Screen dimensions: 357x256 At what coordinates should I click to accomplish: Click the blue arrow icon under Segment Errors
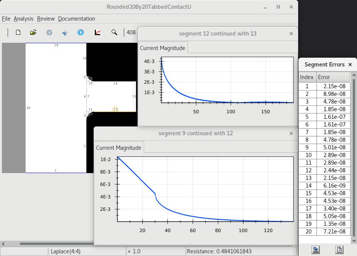coord(316,250)
